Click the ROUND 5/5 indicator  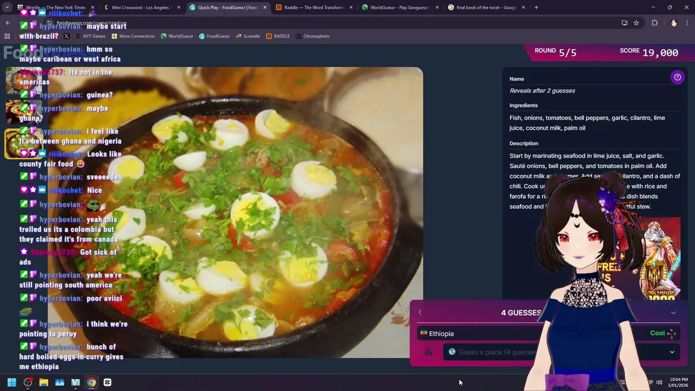[x=555, y=52]
